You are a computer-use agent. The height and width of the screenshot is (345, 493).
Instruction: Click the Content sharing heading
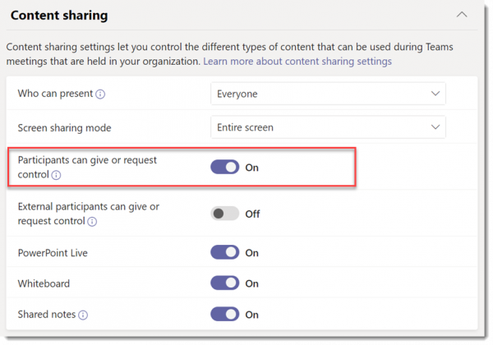pyautogui.click(x=59, y=16)
